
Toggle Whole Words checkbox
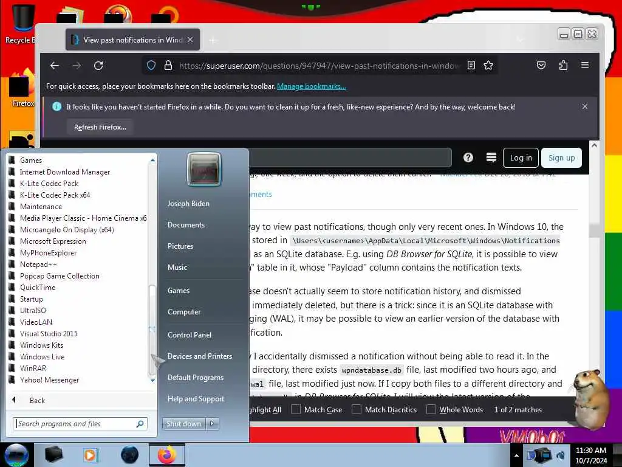(431, 409)
